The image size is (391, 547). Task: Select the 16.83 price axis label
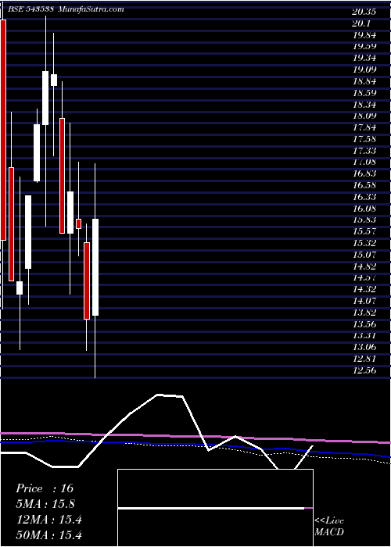point(364,173)
